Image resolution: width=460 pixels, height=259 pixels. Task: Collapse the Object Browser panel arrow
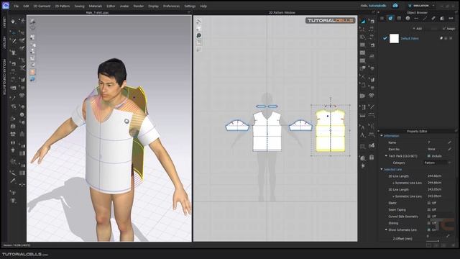379,12
